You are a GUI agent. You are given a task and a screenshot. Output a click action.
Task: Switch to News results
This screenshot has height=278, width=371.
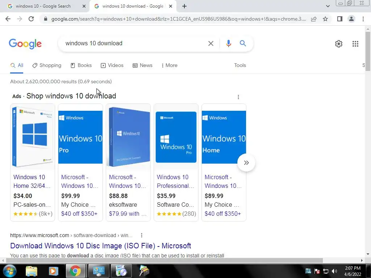coord(142,66)
